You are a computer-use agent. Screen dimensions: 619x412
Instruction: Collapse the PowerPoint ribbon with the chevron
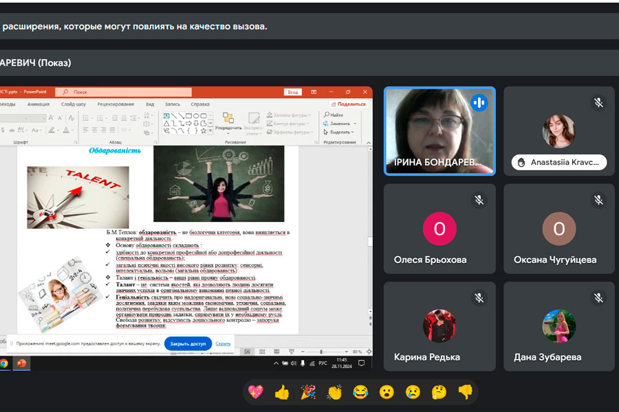(369, 142)
